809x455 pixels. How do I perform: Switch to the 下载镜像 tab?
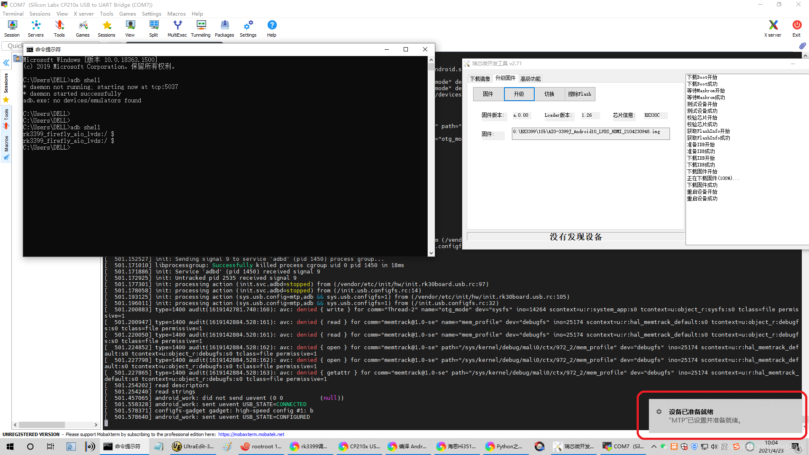click(480, 79)
